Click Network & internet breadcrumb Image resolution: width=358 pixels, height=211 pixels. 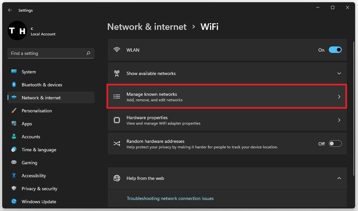(x=147, y=27)
